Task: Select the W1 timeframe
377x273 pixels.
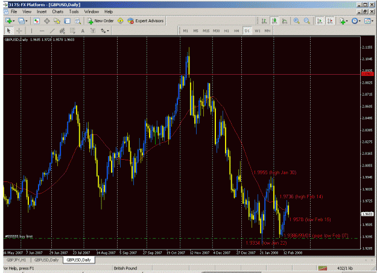Action: pos(258,31)
